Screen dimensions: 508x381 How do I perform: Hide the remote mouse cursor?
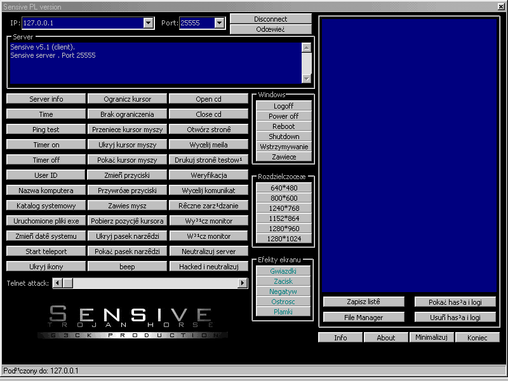coord(126,144)
